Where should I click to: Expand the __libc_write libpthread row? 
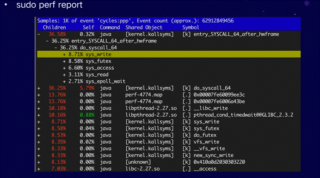tap(39, 108)
